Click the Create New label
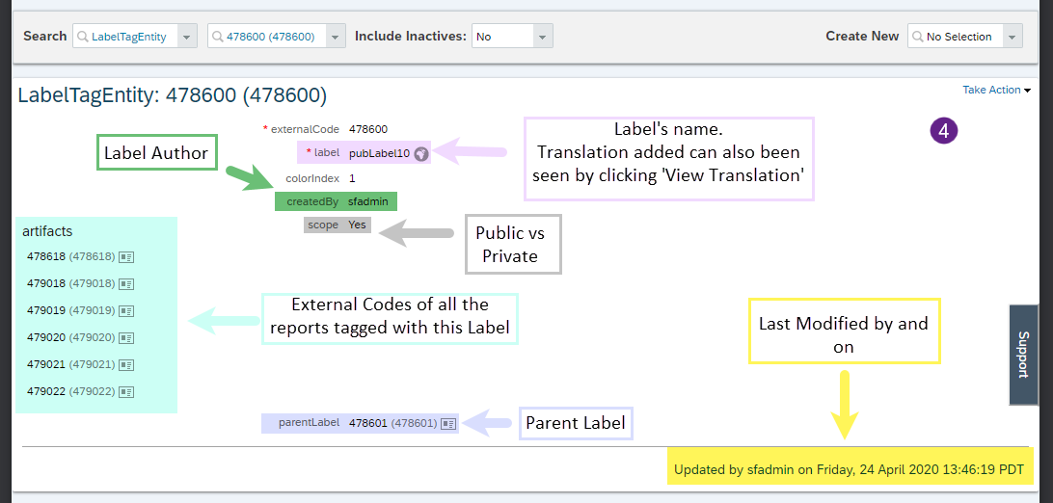The height and width of the screenshot is (503, 1053). pos(862,37)
